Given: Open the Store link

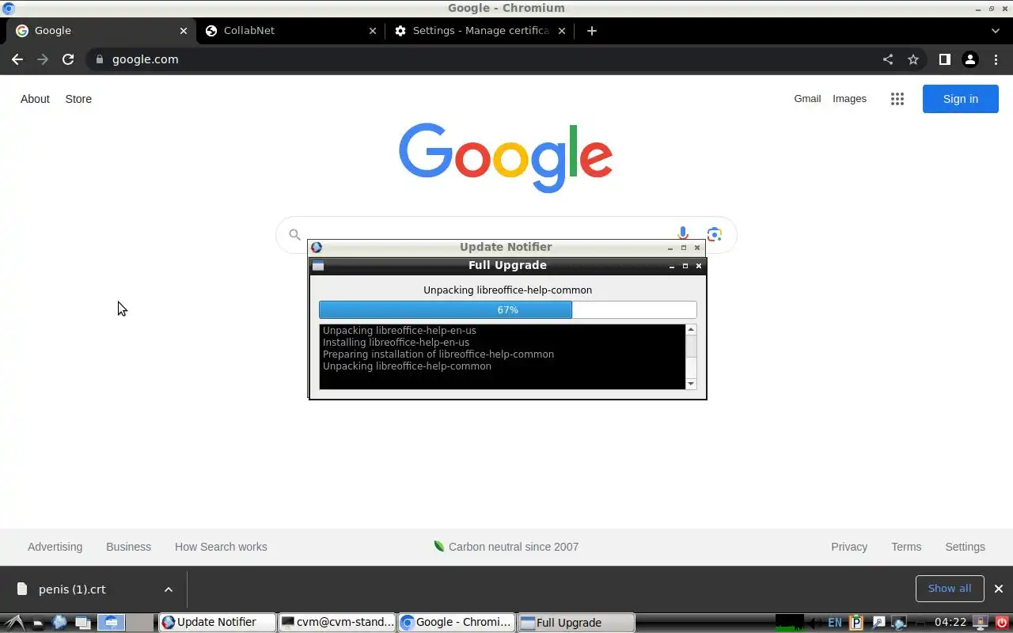Looking at the screenshot, I should coord(78,99).
